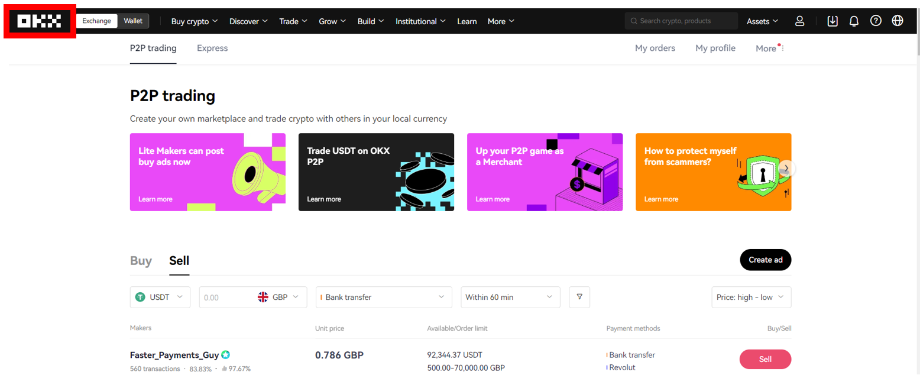The width and height of the screenshot is (920, 375).
Task: Expand the Grow menu
Action: click(332, 21)
